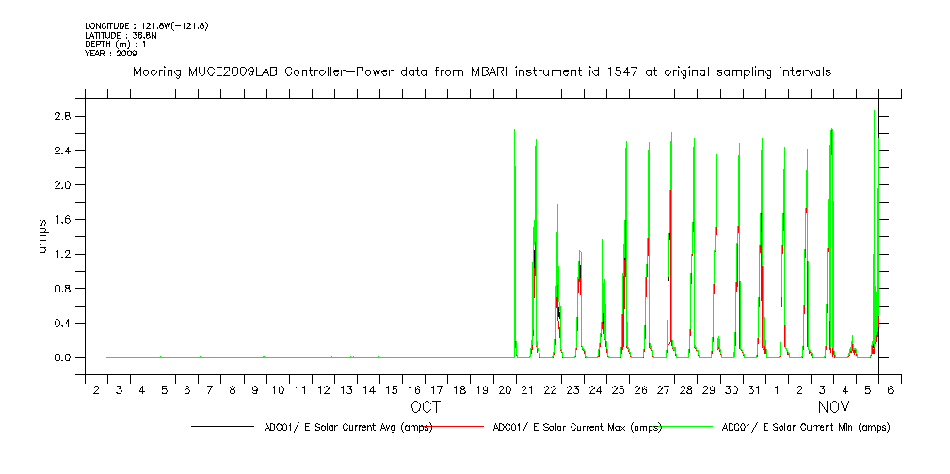Click the plot title text
Viewport: 950px width, 474px height.
pos(481,71)
